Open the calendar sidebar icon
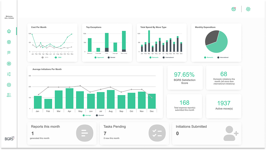This screenshot has height=150, width=266. click(x=9, y=42)
